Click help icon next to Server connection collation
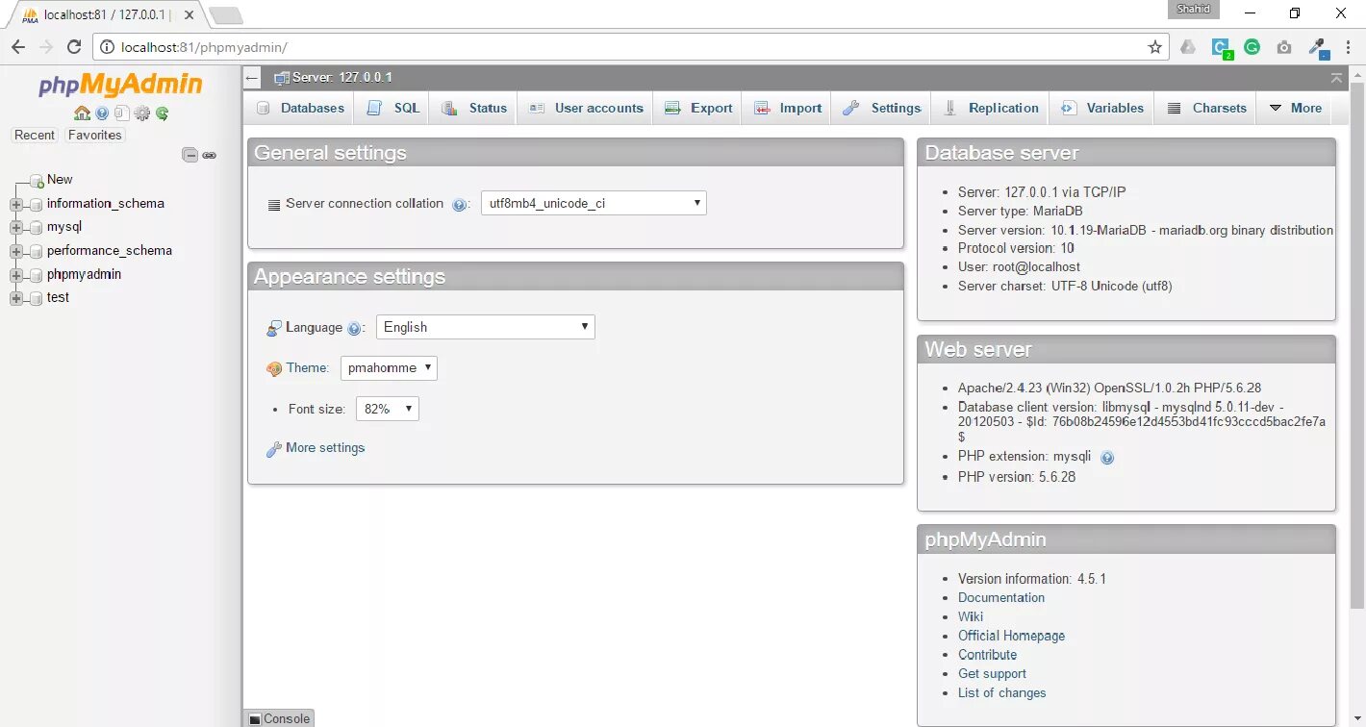The height and width of the screenshot is (727, 1366). [x=459, y=204]
